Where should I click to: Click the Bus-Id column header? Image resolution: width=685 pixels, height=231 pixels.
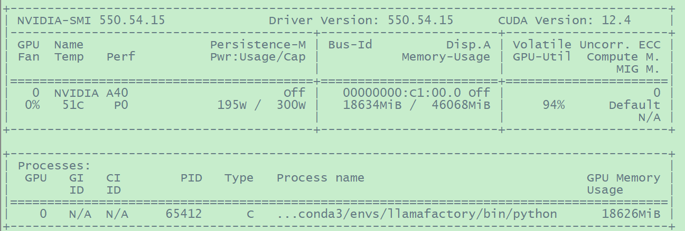(x=350, y=45)
